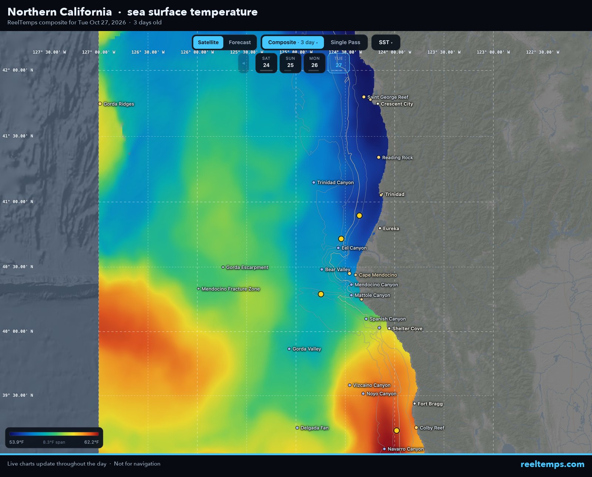Click the Gorda Escarpment marker
This screenshot has height=477, width=592.
[x=223, y=267]
